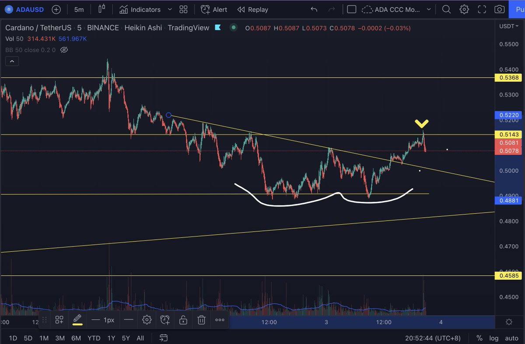The height and width of the screenshot is (344, 525).
Task: Select the 1M date range
Action: pos(44,338)
